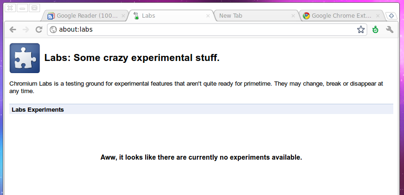Viewport: 404px width, 195px height.
Task: Click the globe site info icon
Action: [53, 29]
